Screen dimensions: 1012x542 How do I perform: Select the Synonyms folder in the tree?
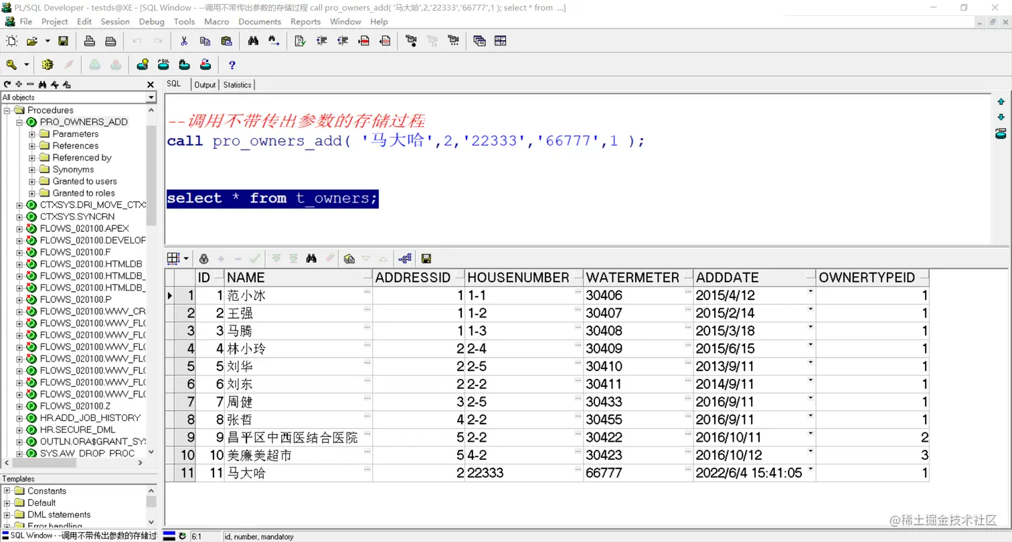click(73, 170)
